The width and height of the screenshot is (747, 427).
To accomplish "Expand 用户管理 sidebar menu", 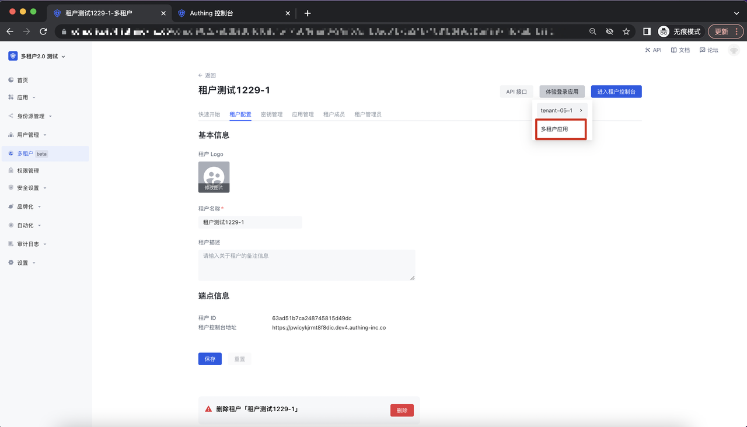I will tap(28, 135).
